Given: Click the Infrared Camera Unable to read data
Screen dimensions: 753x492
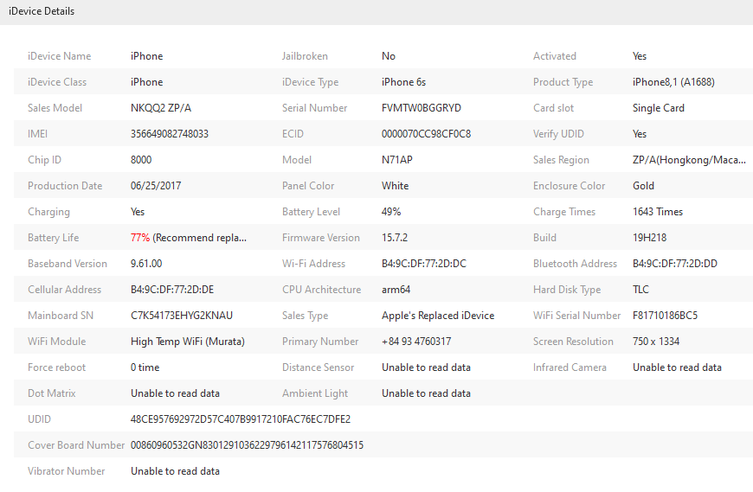Looking at the screenshot, I should [677, 367].
